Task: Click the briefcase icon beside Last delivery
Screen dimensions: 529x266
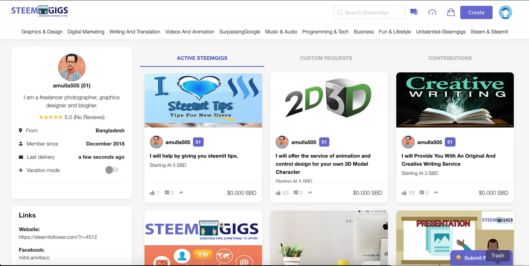Action: pos(21,157)
